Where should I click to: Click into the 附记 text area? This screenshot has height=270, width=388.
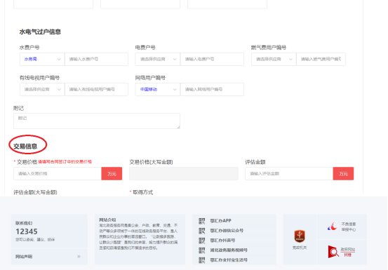pos(97,121)
